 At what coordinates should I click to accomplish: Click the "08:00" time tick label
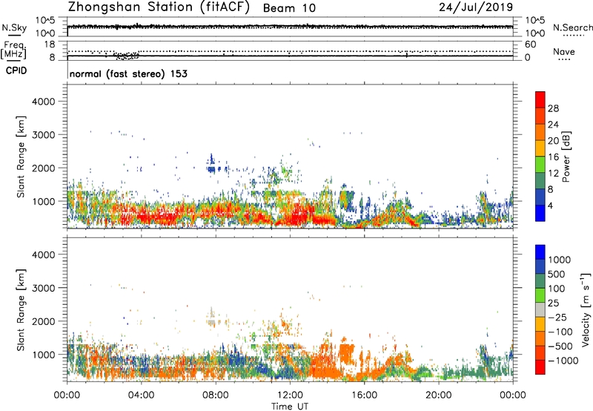pyautogui.click(x=215, y=395)
